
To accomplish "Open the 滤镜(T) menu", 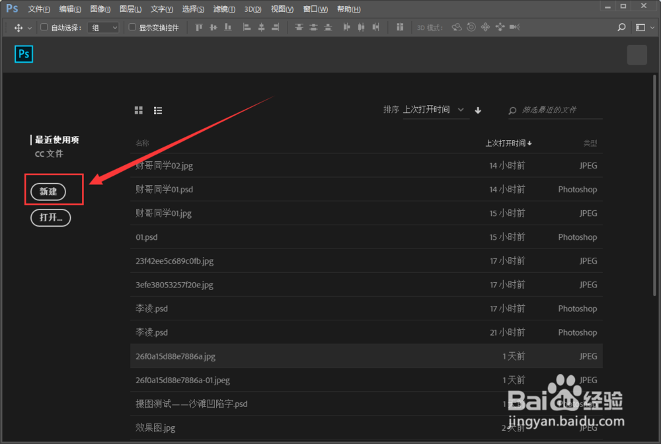I will pos(224,9).
